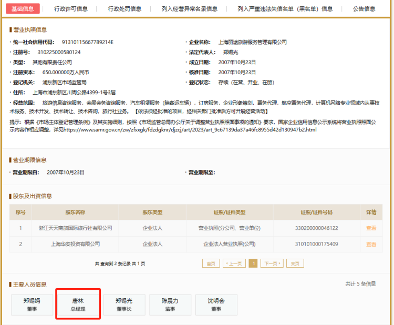Open the 郑锡娟 董事 personnel card

(x=32, y=305)
